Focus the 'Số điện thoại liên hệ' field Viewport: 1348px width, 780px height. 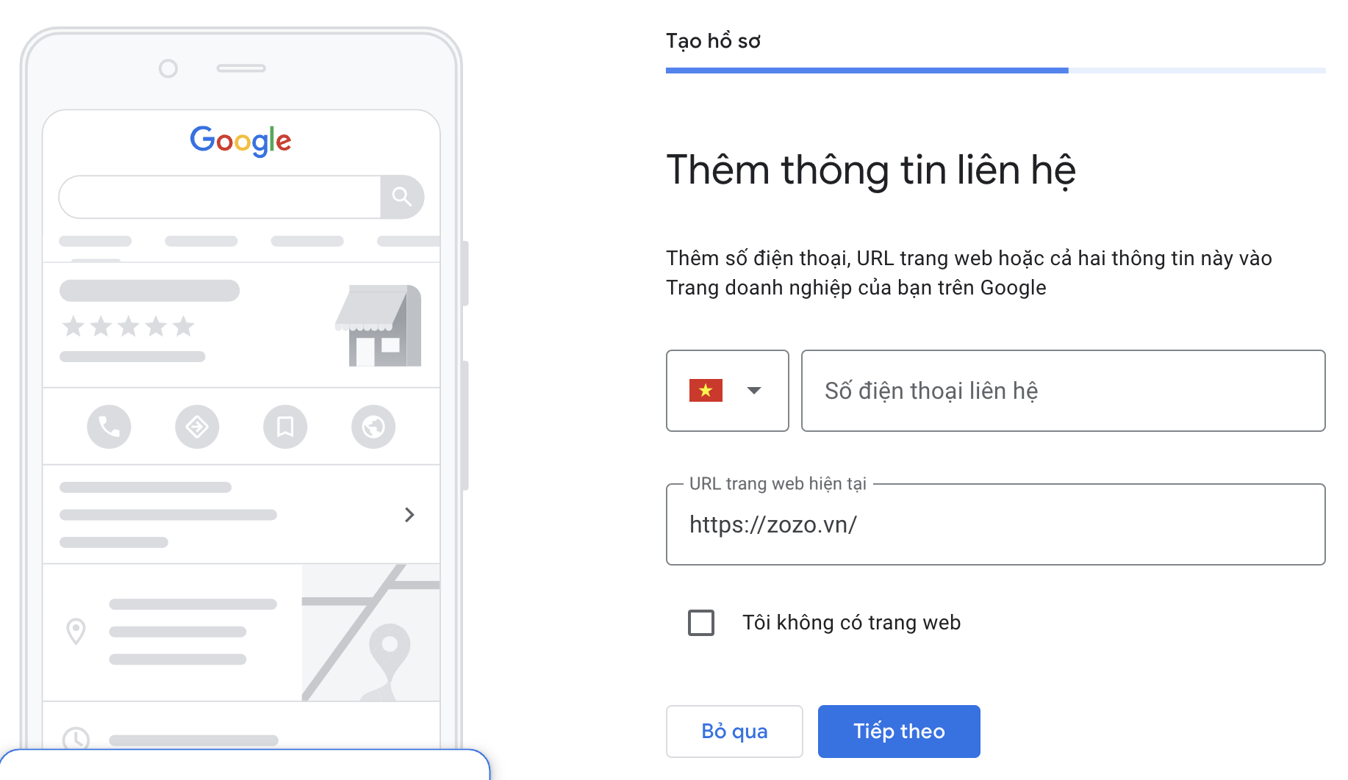coord(1063,391)
